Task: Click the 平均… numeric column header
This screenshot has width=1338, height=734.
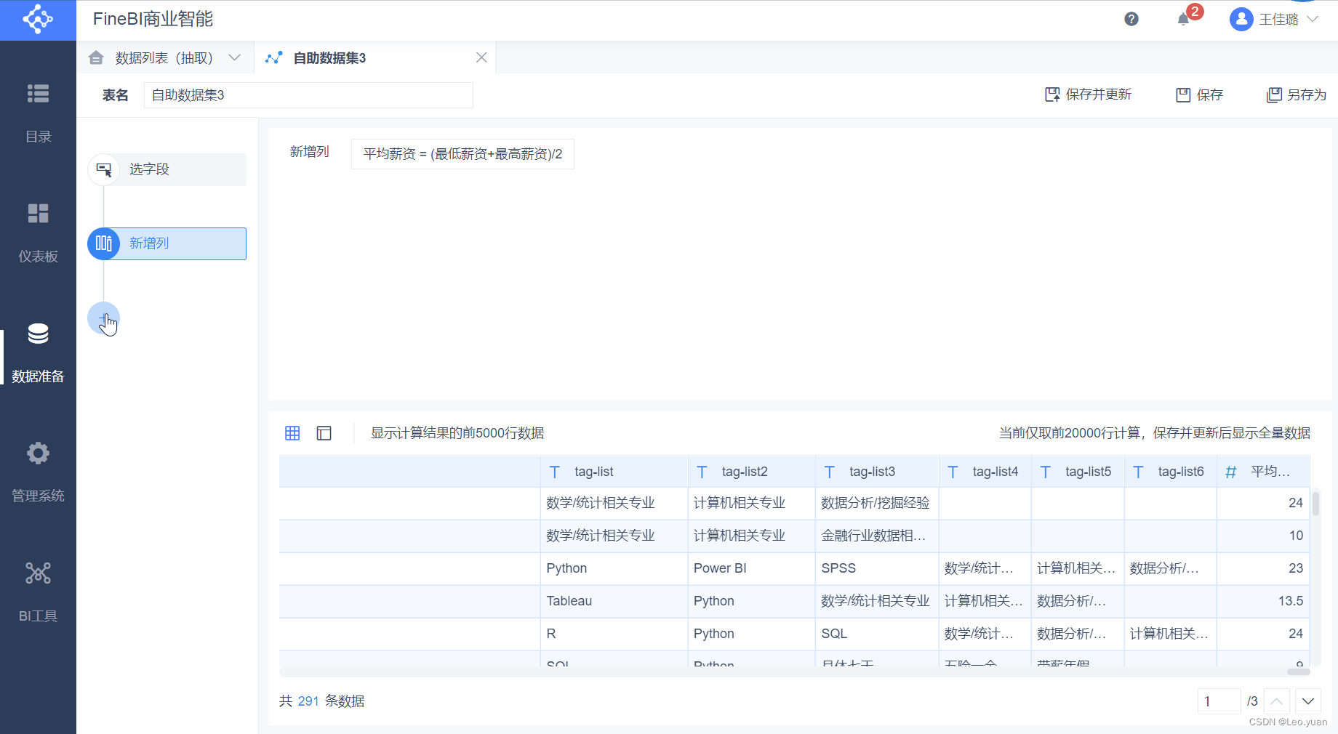Action: (x=1263, y=472)
